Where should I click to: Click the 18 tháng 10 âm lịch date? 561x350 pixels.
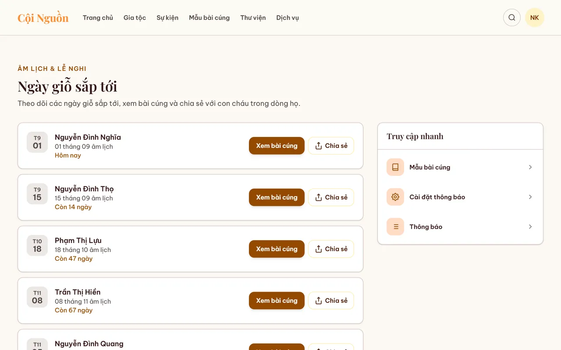[x=83, y=250]
